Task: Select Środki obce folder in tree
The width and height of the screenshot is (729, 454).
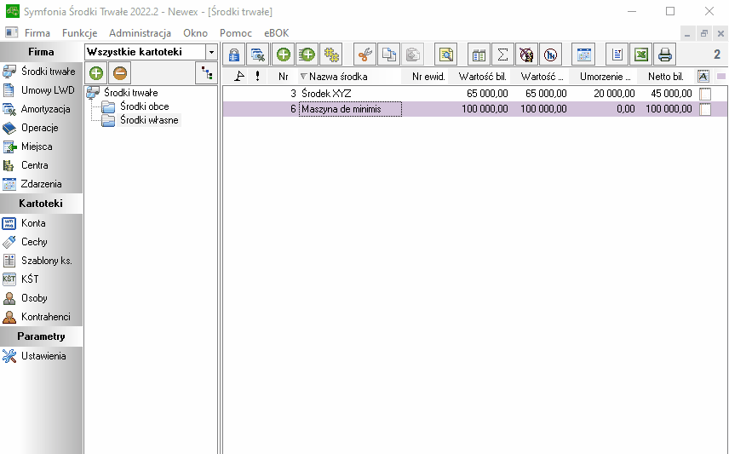Action: coord(144,106)
